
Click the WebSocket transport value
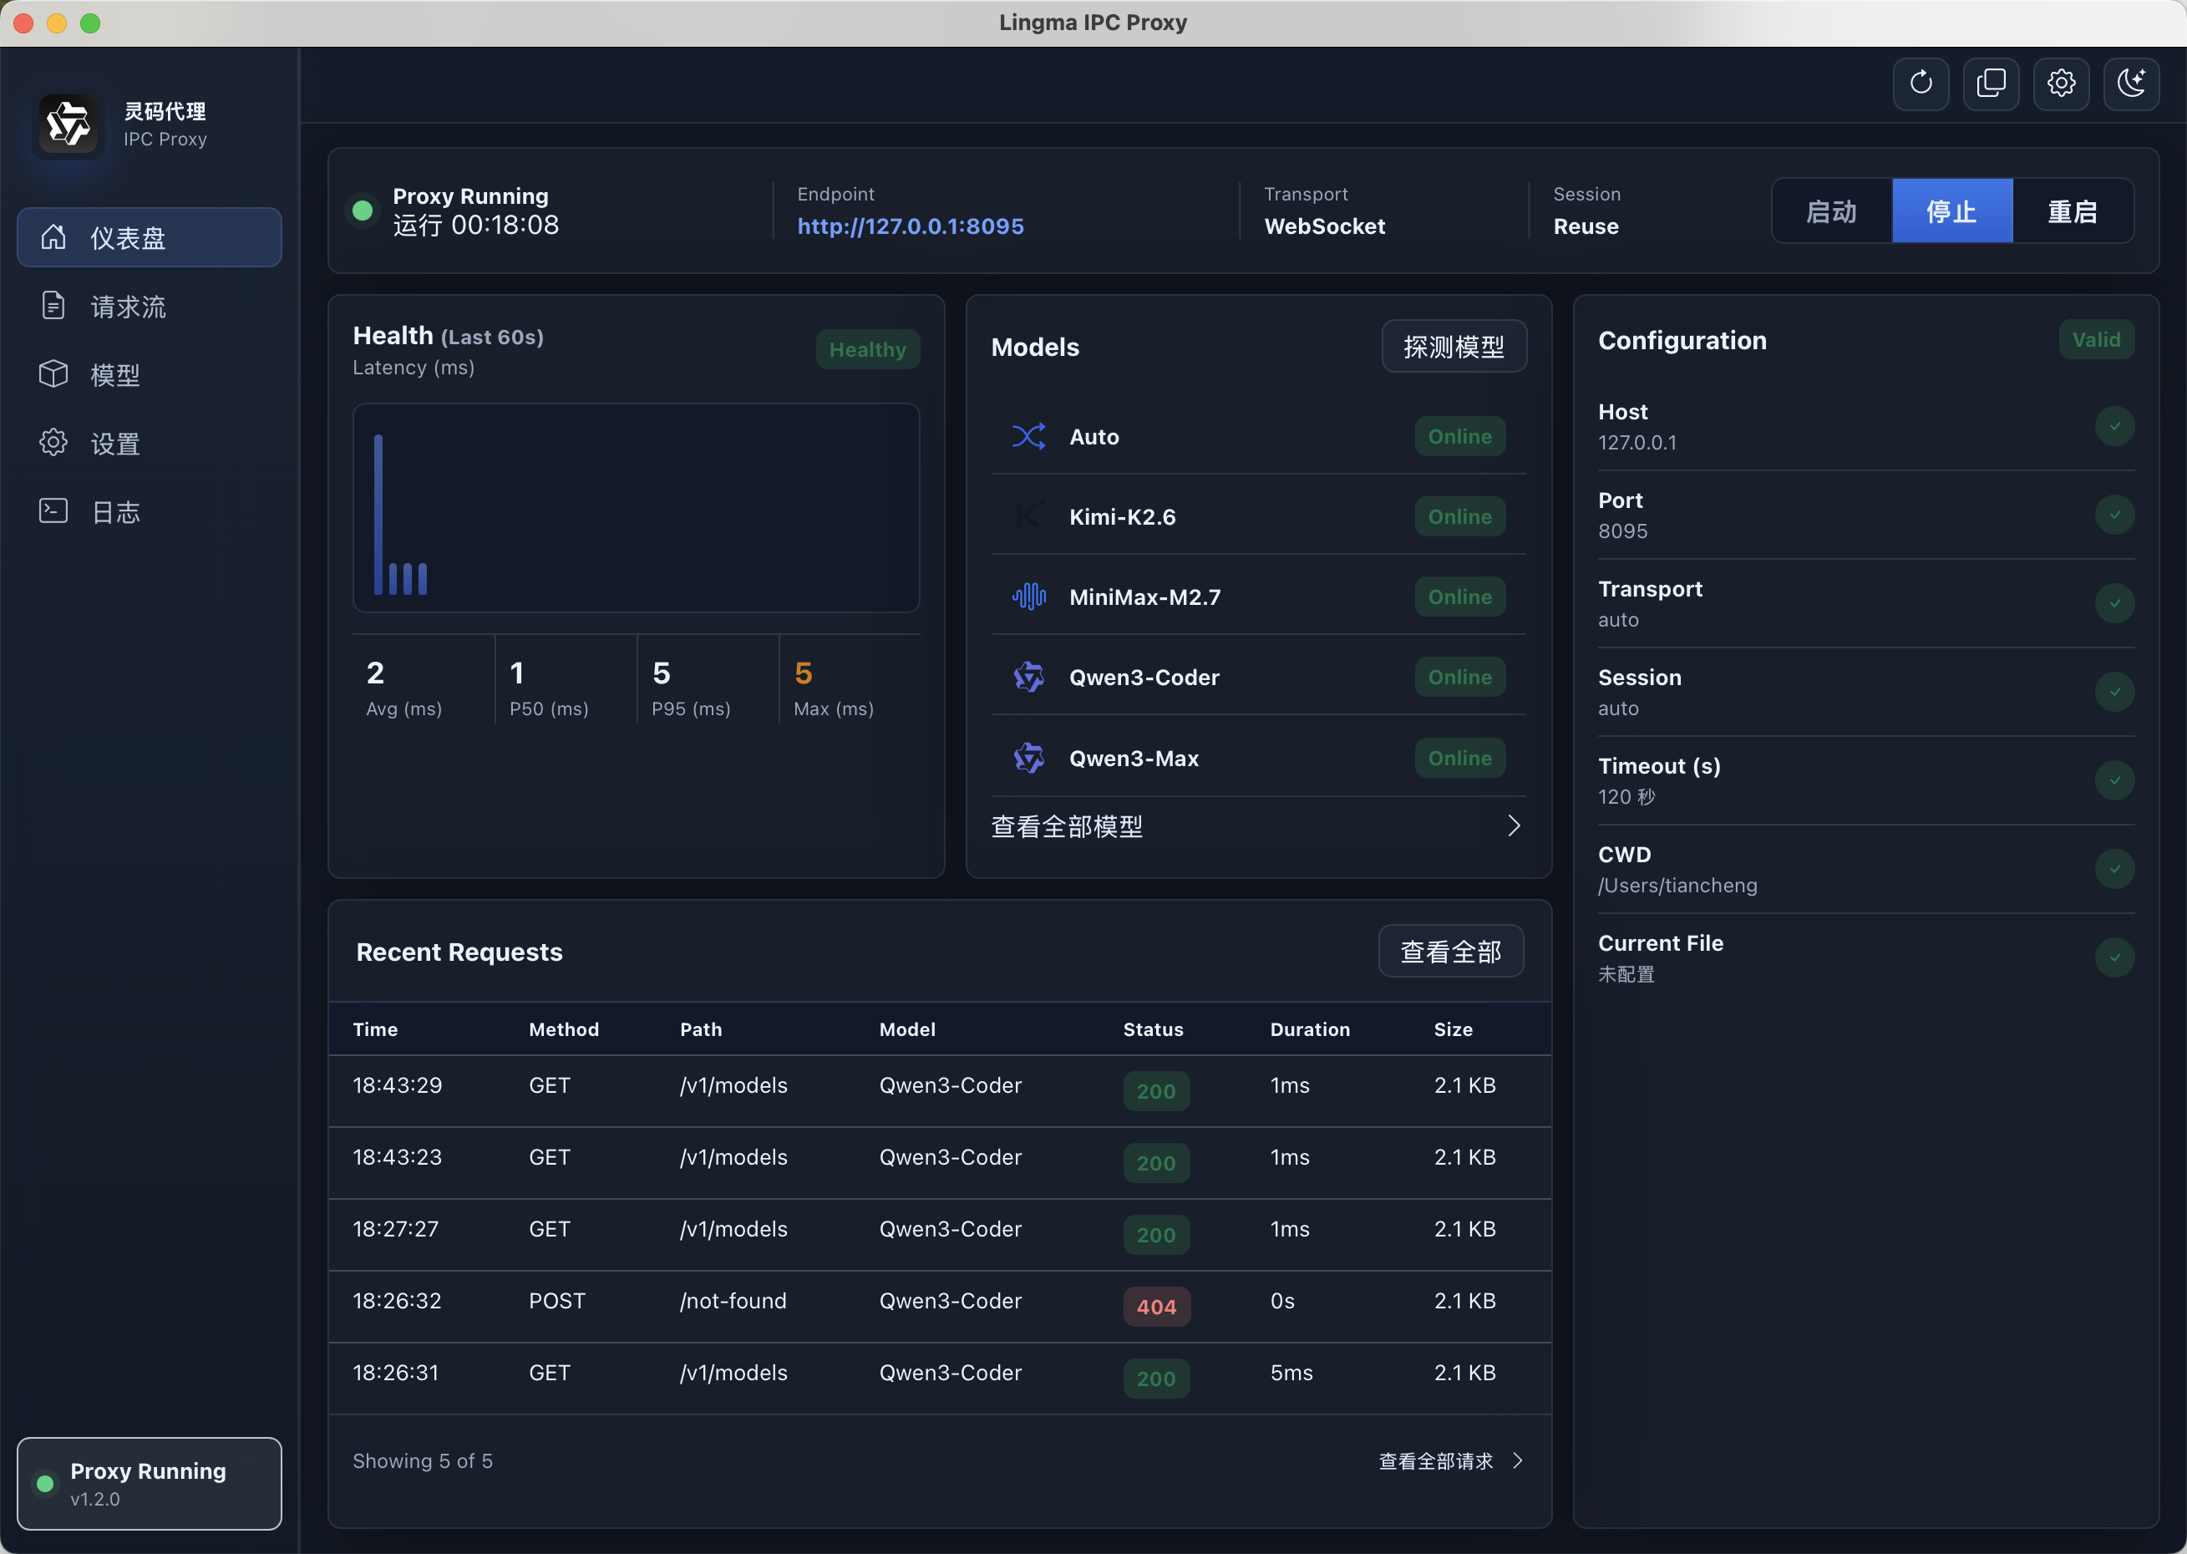pos(1324,226)
